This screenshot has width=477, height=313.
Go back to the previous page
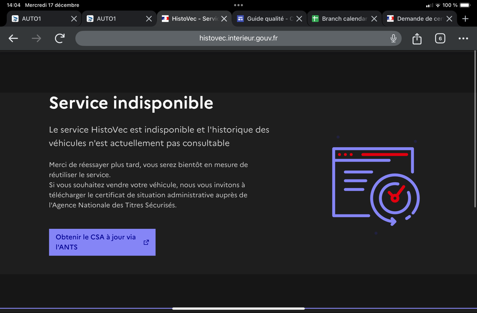coord(14,39)
